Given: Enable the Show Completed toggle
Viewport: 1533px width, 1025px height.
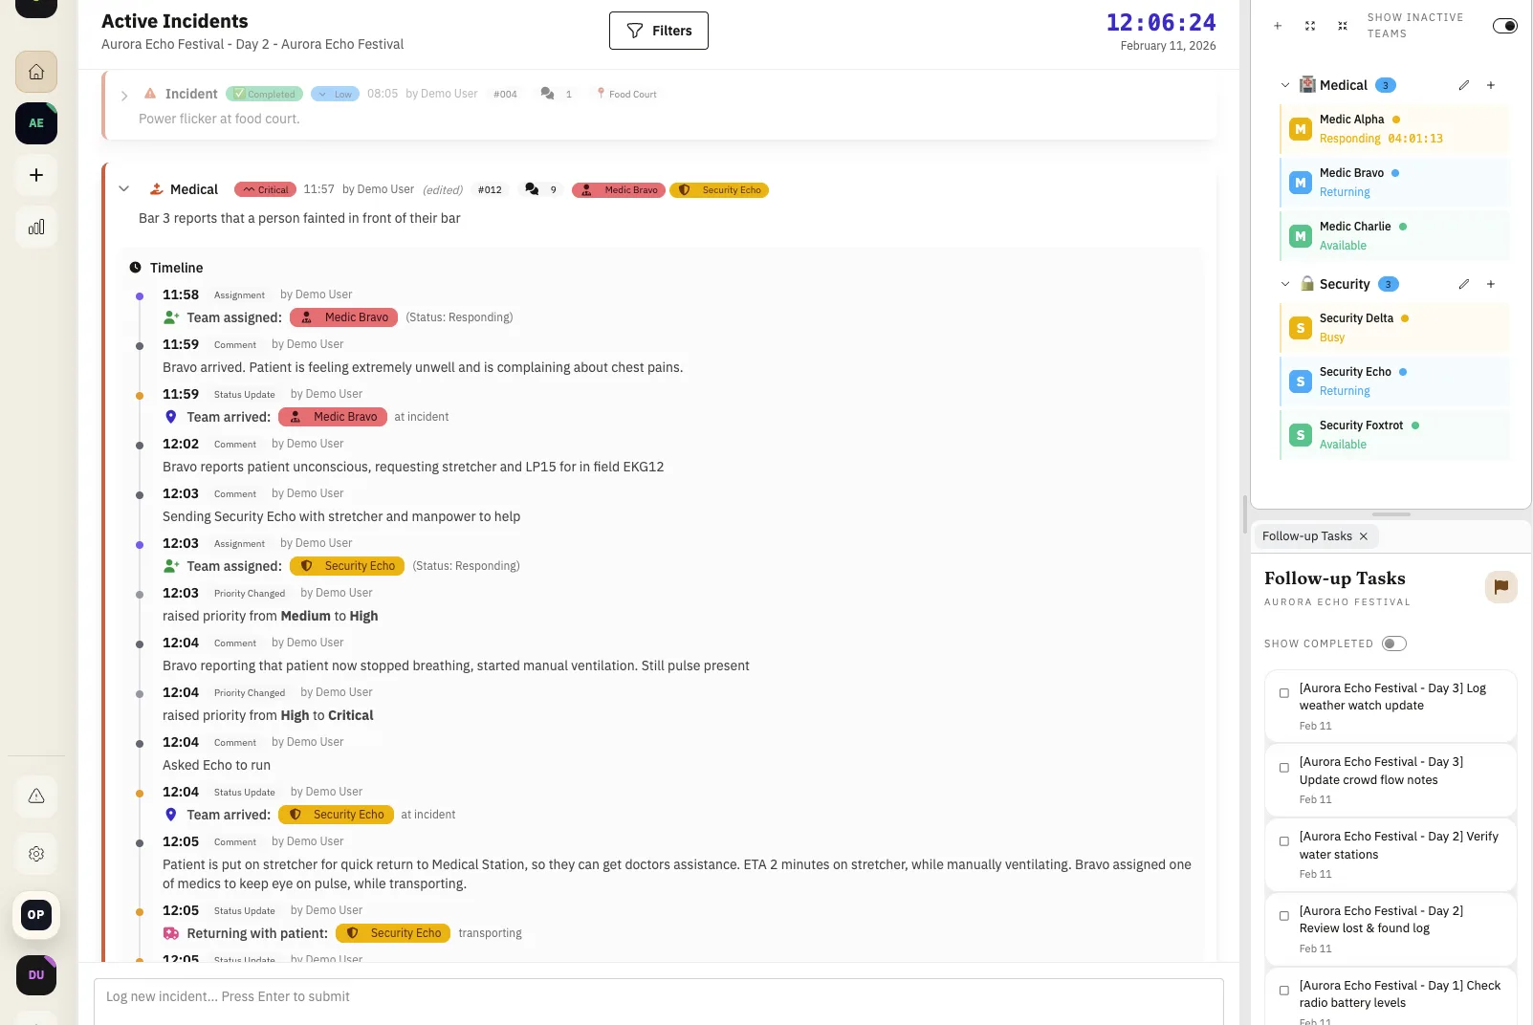Looking at the screenshot, I should point(1393,643).
